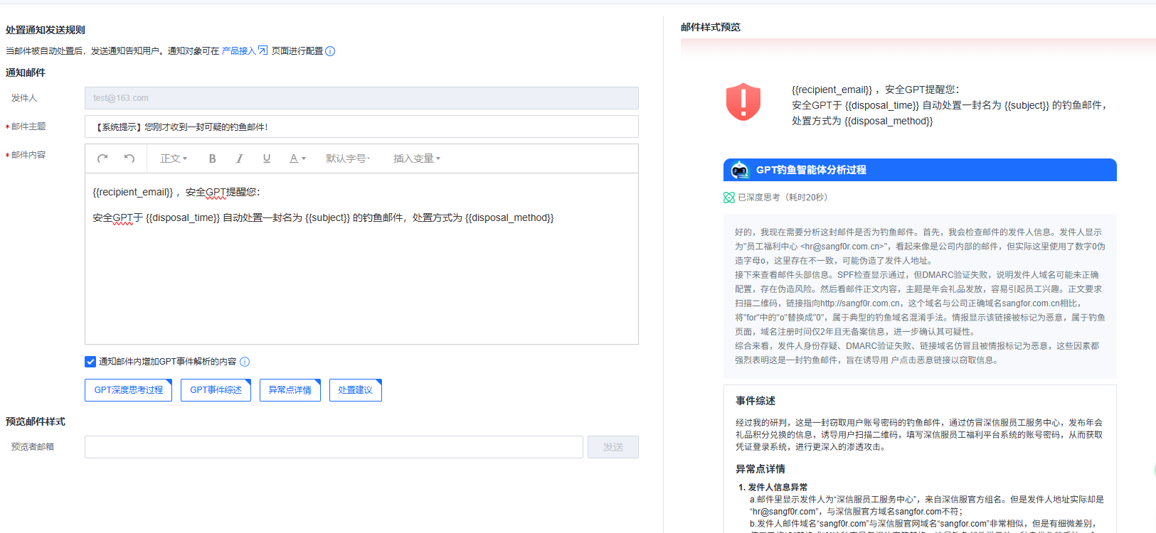Toggle the 异常点详情 section tag
This screenshot has width=1156, height=533.
[290, 390]
